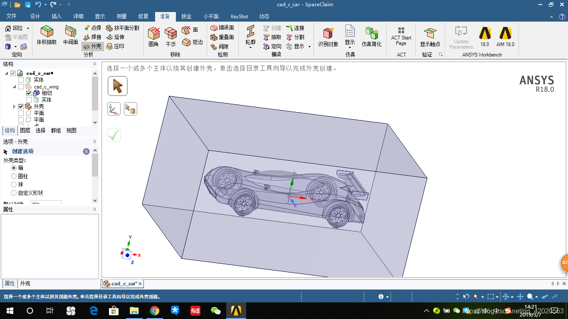Click the 识别对象 identify objects tool
Viewport: 568px width, 319px height.
coord(328,36)
